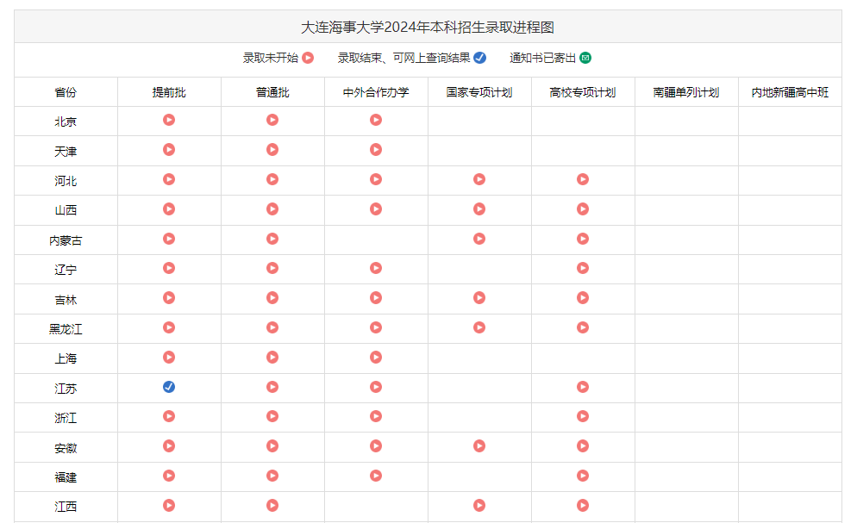Click 安徽 提前批 status icon
Image resolution: width=857 pixels, height=523 pixels.
pyautogui.click(x=169, y=446)
